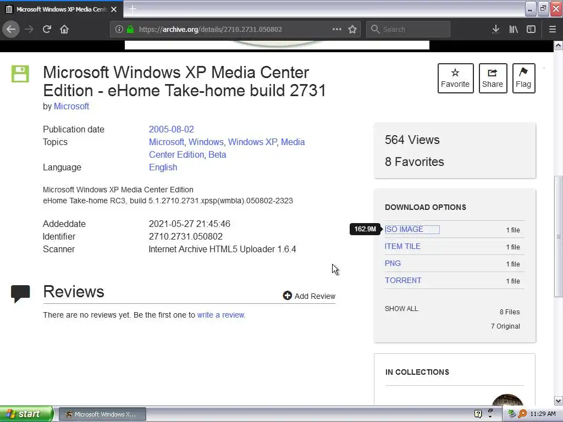This screenshot has height=422, width=563.
Task: Click the browser Search field
Action: 408,30
